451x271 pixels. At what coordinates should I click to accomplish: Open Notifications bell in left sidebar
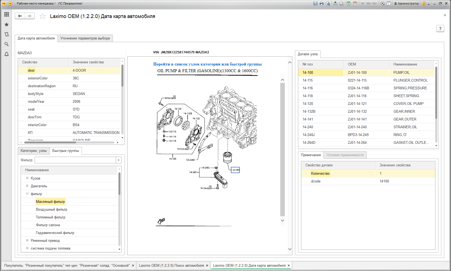coord(6,54)
